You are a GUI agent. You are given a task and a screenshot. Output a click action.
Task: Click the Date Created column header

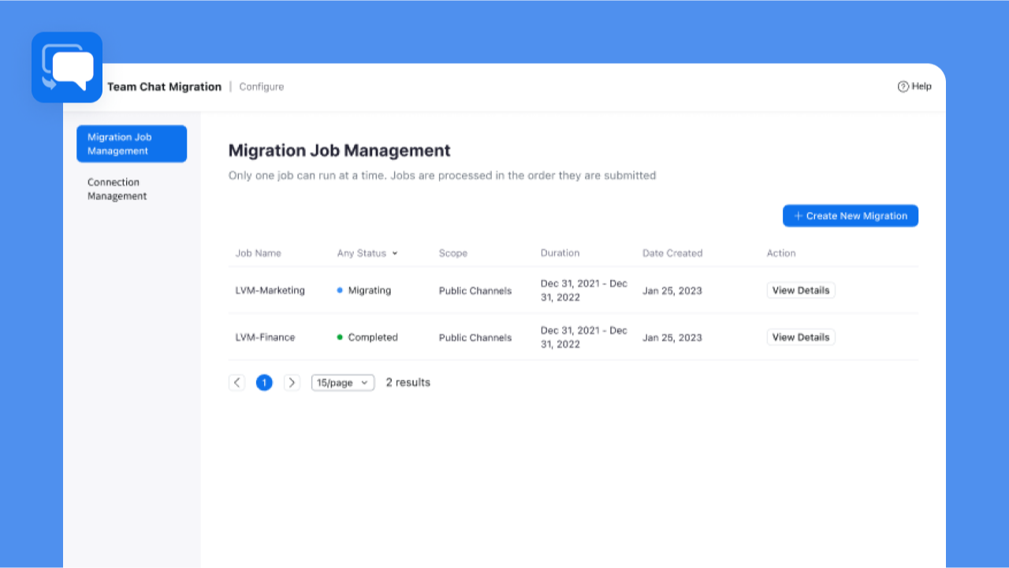tap(672, 254)
